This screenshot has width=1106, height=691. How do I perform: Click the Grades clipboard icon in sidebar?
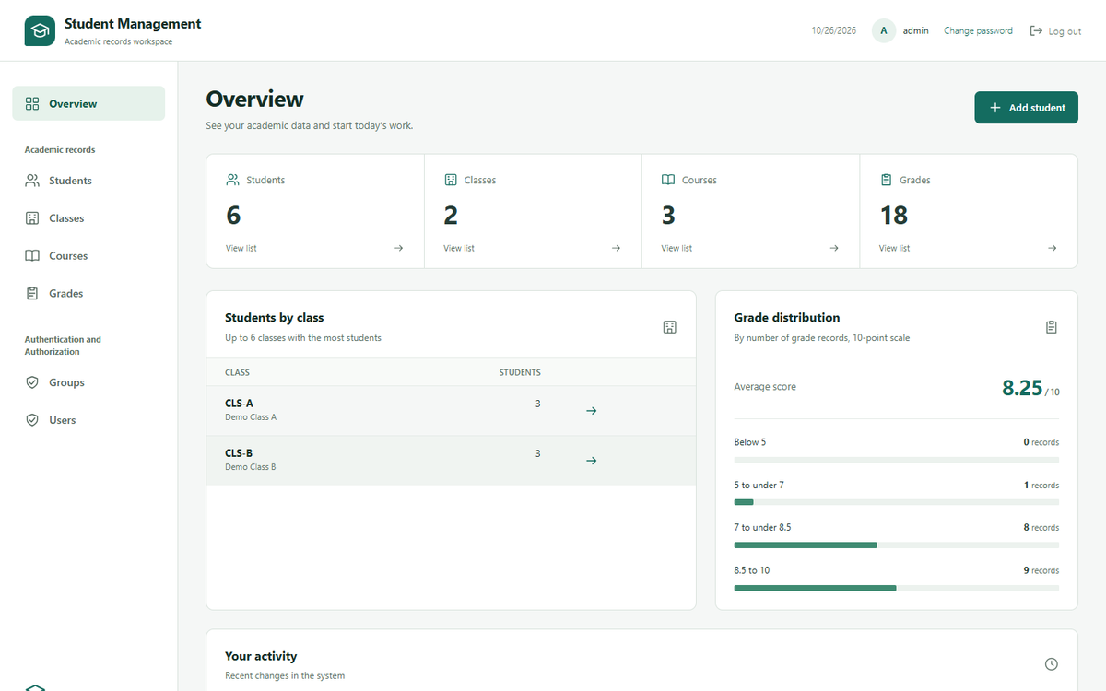pos(32,294)
